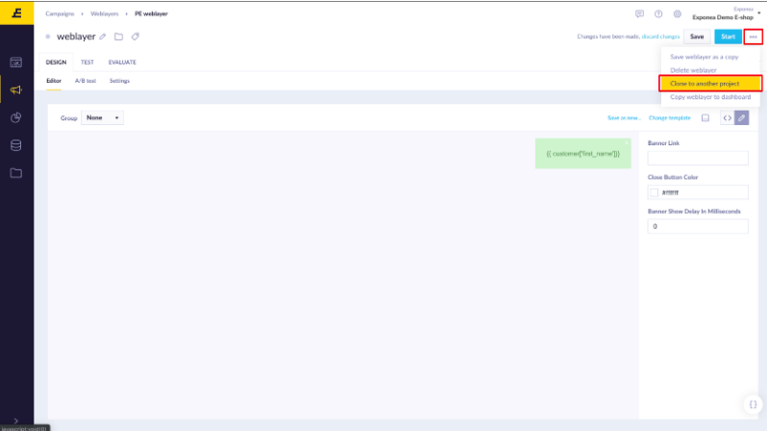Switch to the EVALUATE tab
767x431 pixels.
pos(122,63)
